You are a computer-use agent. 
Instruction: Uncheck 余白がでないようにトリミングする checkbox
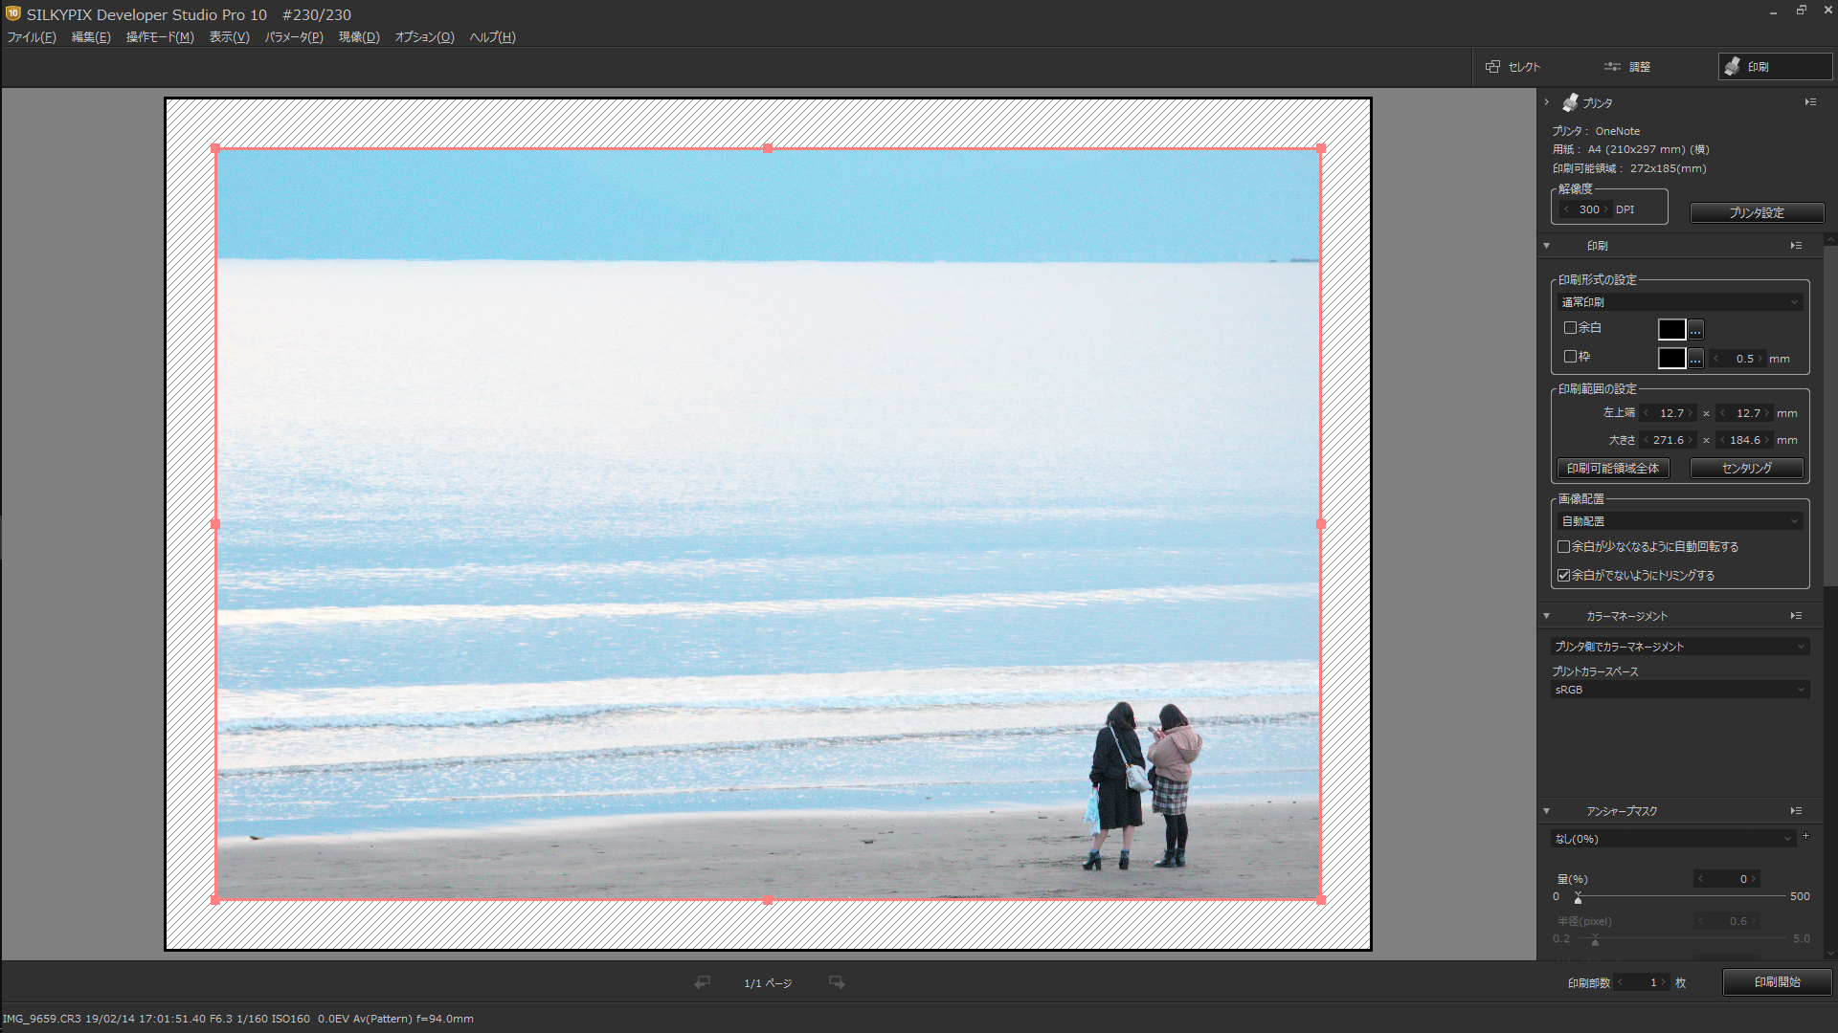click(x=1563, y=576)
